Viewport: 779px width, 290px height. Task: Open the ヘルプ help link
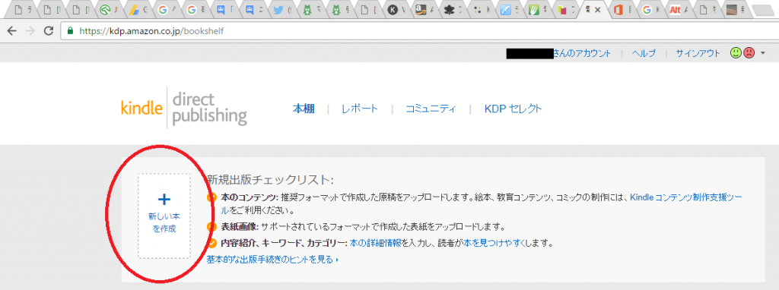(644, 54)
